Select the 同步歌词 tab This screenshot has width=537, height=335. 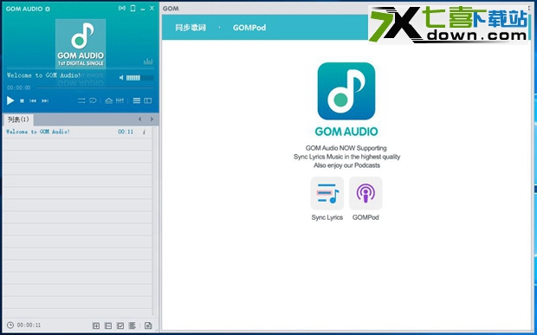point(191,28)
